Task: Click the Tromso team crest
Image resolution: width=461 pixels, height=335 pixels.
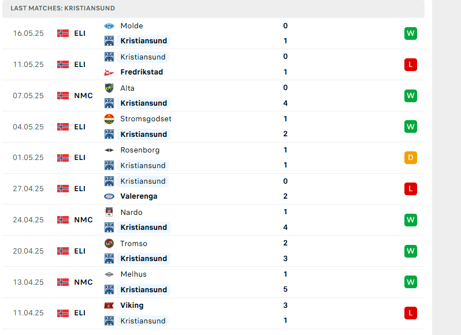Action: pos(109,243)
